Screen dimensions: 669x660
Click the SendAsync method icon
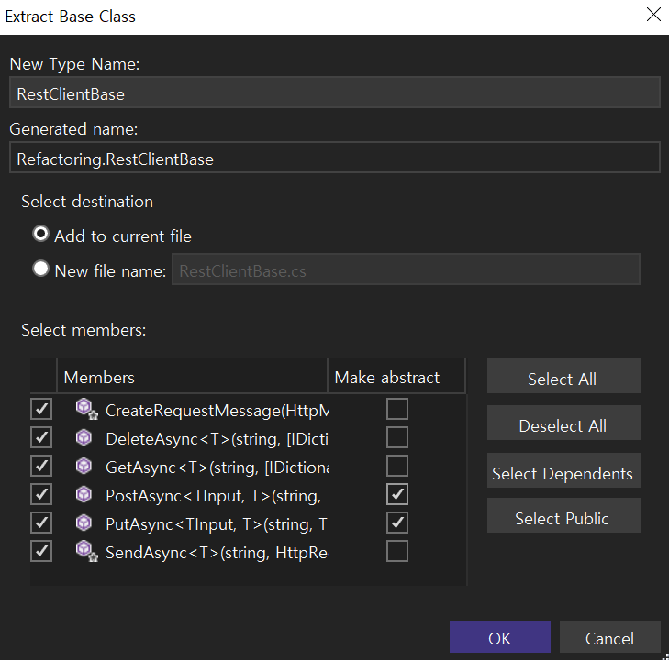(86, 551)
